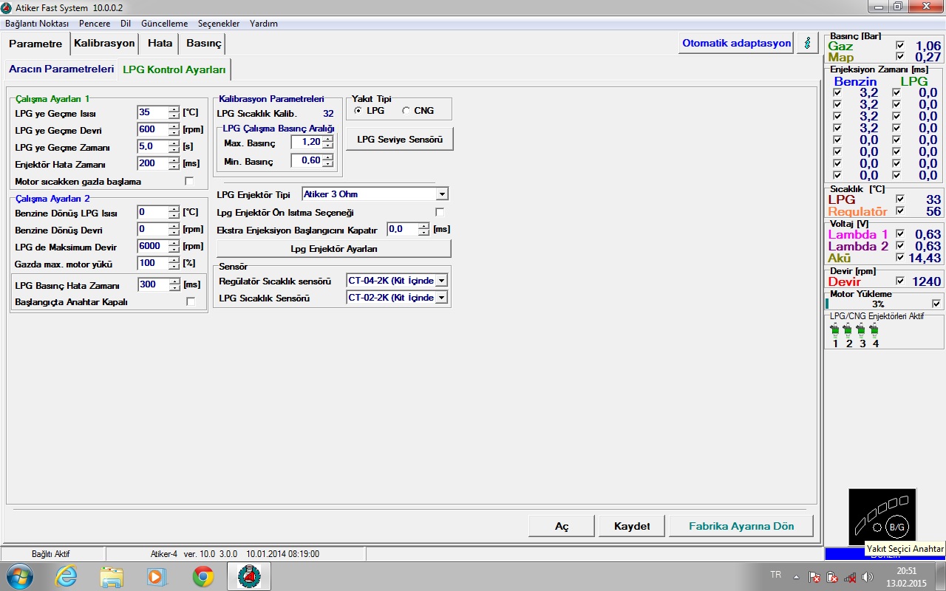Click the volume speaker tray icon
The width and height of the screenshot is (946, 591).
coord(868,577)
